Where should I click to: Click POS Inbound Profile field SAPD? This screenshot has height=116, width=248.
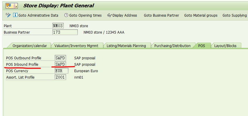click(60, 64)
